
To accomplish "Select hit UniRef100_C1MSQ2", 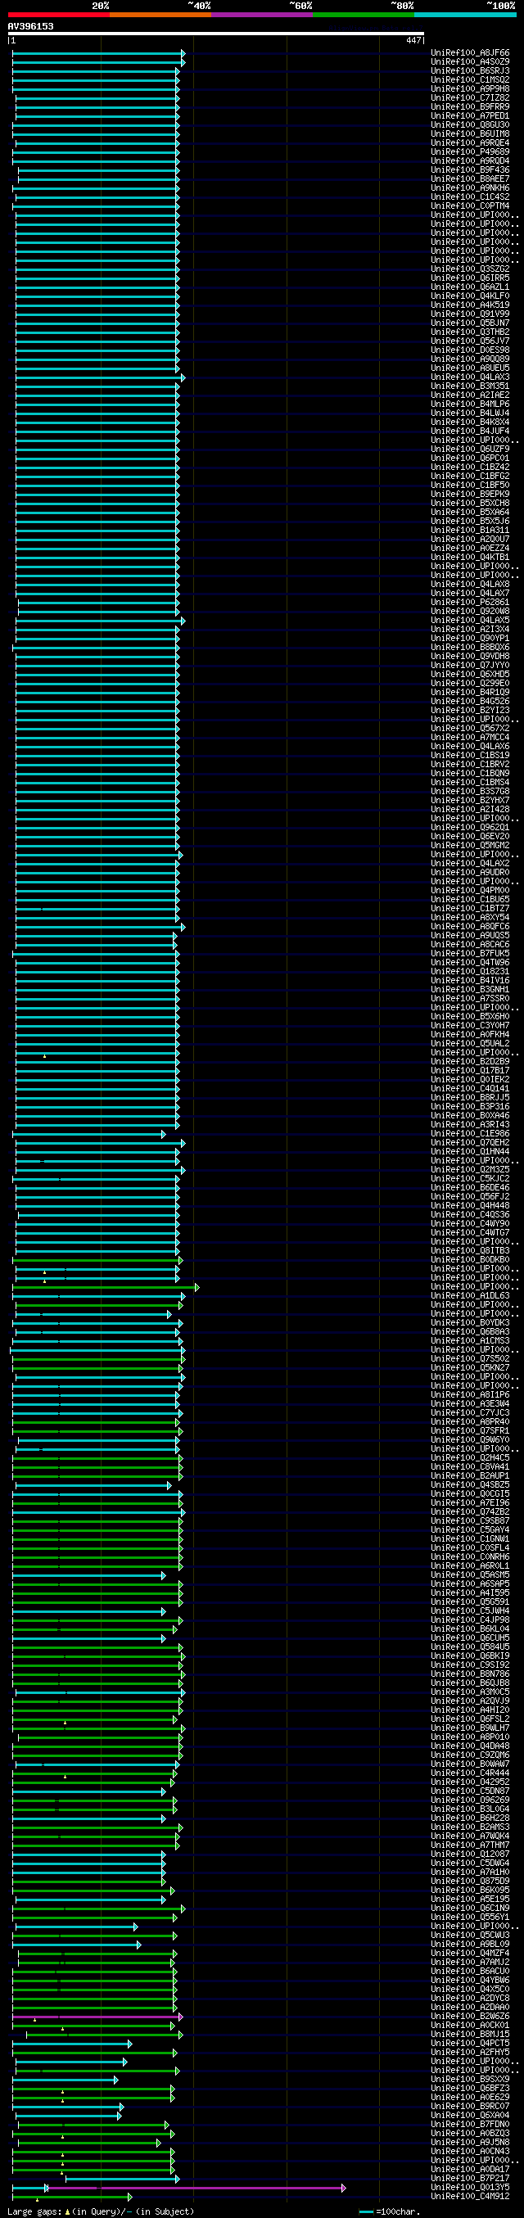I will coord(470,80).
